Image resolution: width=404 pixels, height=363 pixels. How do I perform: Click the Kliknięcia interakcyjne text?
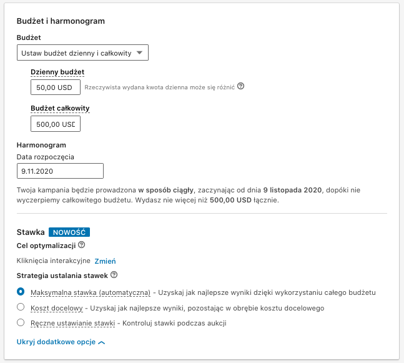pos(53,261)
